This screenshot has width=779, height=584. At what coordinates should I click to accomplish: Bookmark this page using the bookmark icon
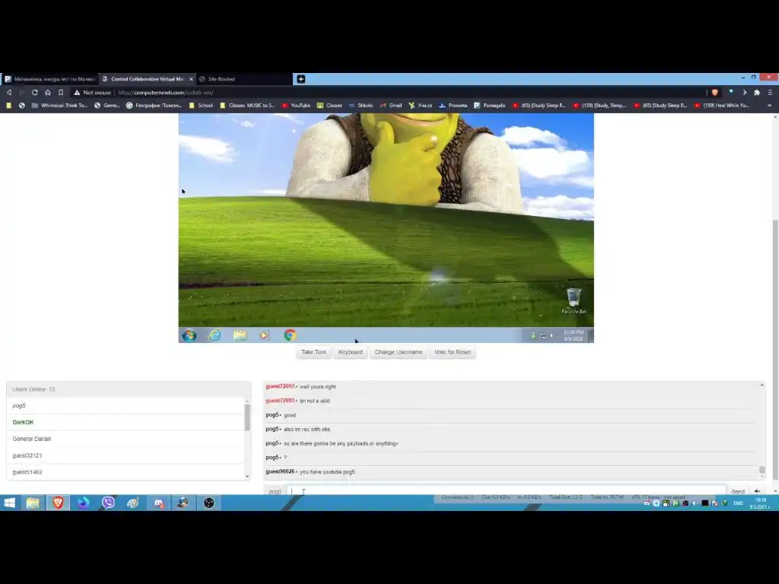click(61, 92)
